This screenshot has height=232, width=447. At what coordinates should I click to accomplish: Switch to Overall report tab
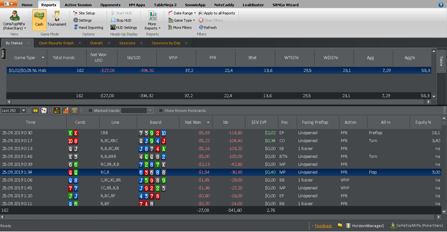pos(96,43)
